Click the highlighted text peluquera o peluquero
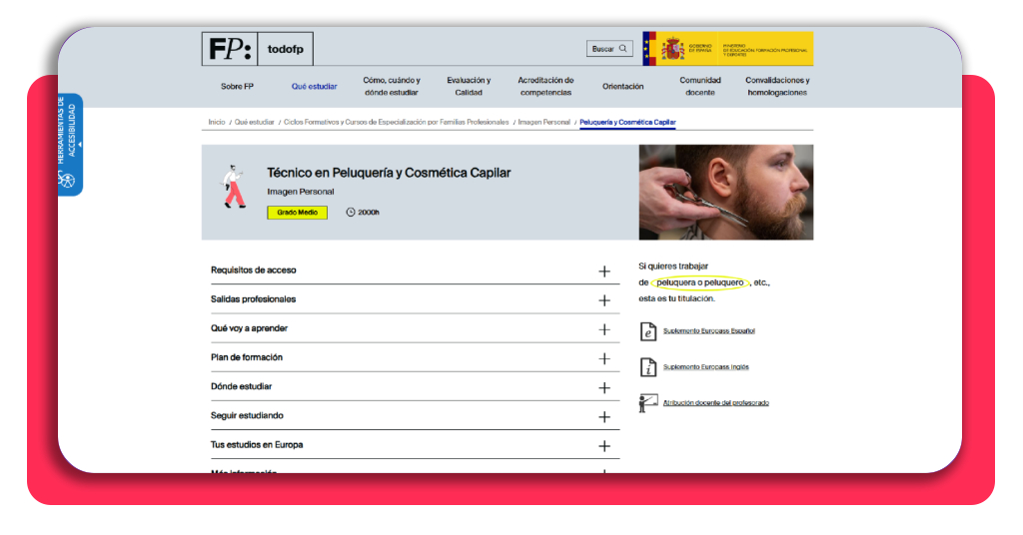This screenshot has width=1023, height=535. [700, 282]
